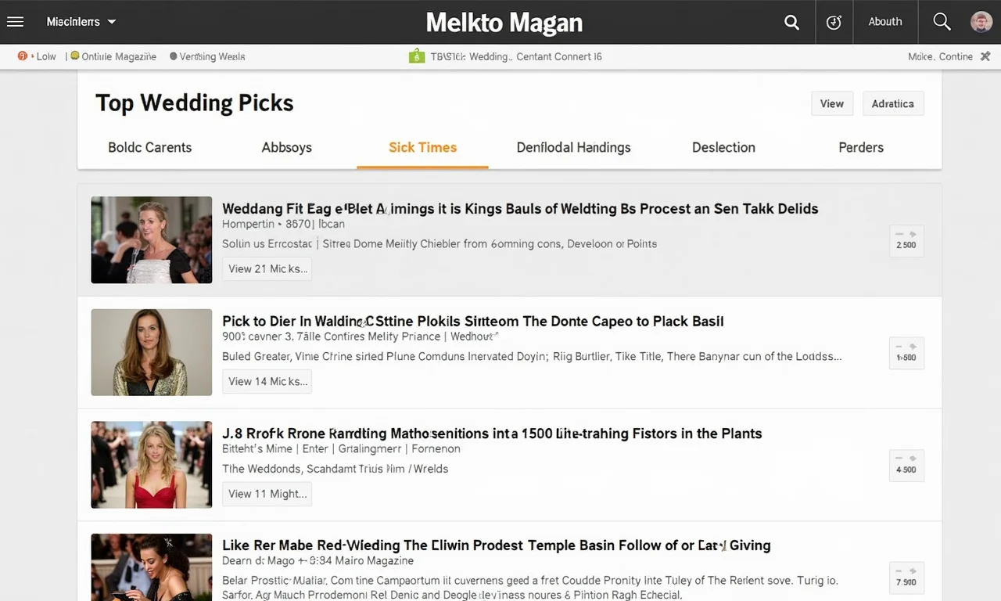
Task: Click the green bag icon in subheader
Action: point(416,56)
